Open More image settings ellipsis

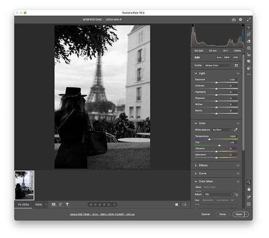(249, 74)
